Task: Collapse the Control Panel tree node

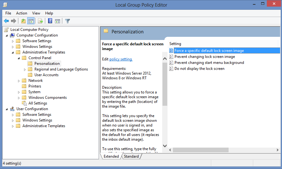Action: click(19, 58)
